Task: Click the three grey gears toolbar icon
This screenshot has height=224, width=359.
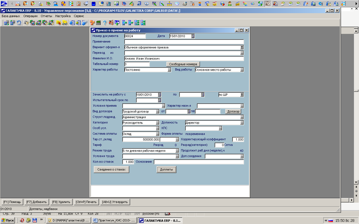Action: tap(84, 23)
